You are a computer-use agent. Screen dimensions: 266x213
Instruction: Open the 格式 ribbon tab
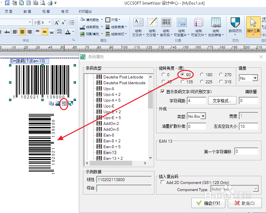coord(65,11)
